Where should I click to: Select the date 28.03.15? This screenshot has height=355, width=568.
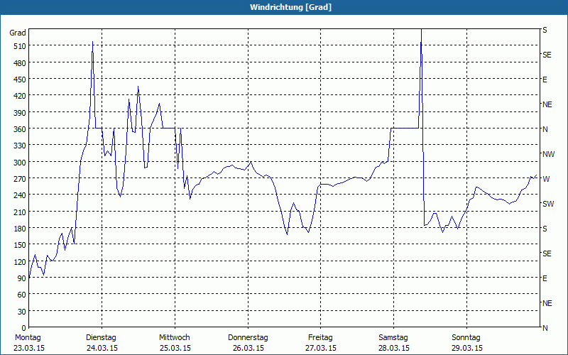click(x=394, y=349)
